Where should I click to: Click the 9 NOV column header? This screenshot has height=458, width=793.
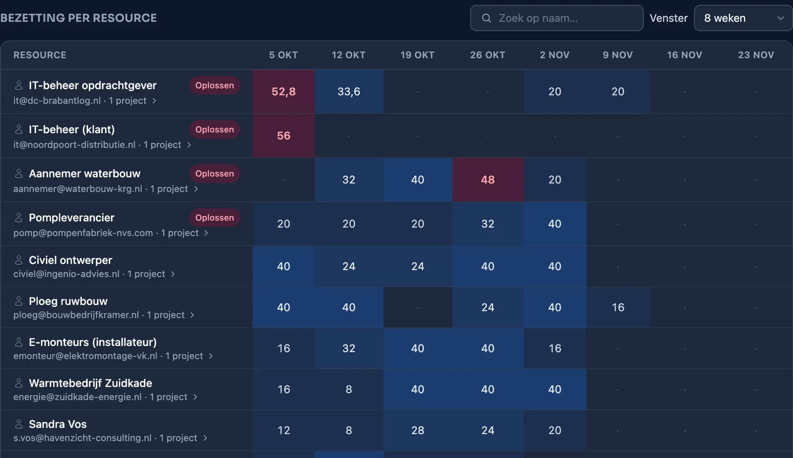[618, 55]
